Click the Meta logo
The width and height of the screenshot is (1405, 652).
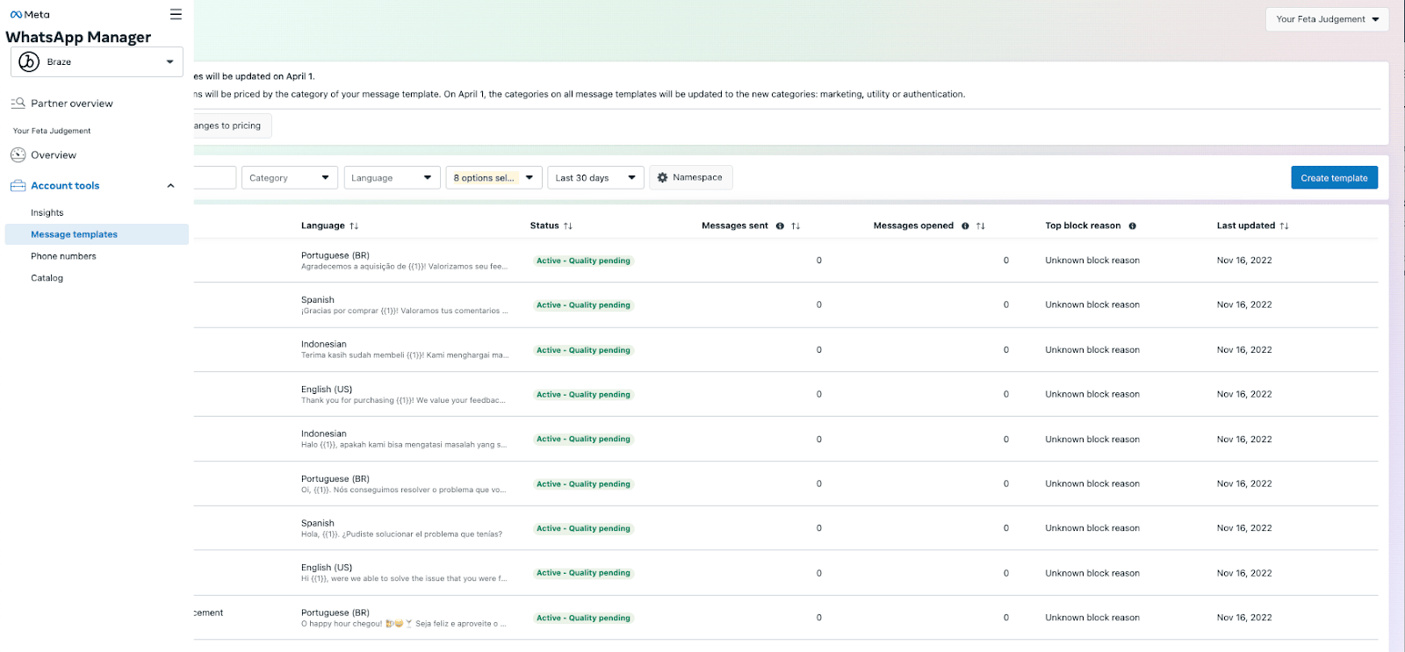tap(30, 14)
